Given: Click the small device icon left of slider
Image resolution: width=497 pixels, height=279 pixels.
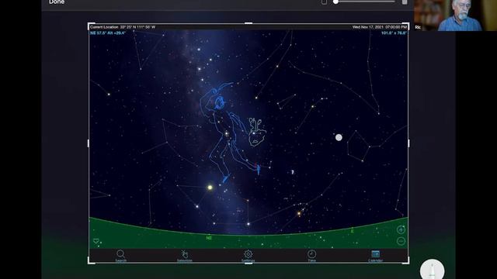Looking at the screenshot, I should (x=324, y=2).
